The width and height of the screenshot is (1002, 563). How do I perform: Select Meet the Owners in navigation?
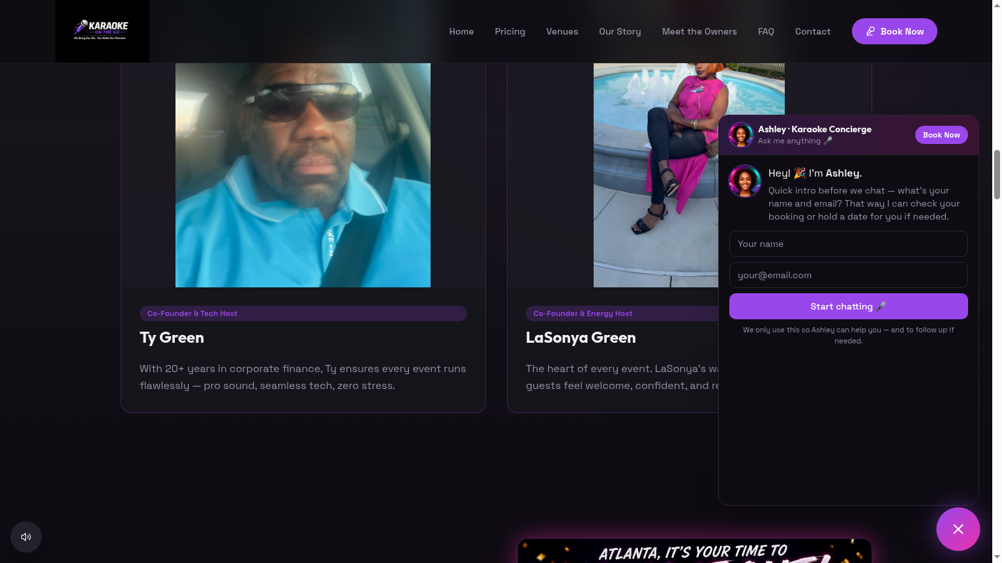699,31
